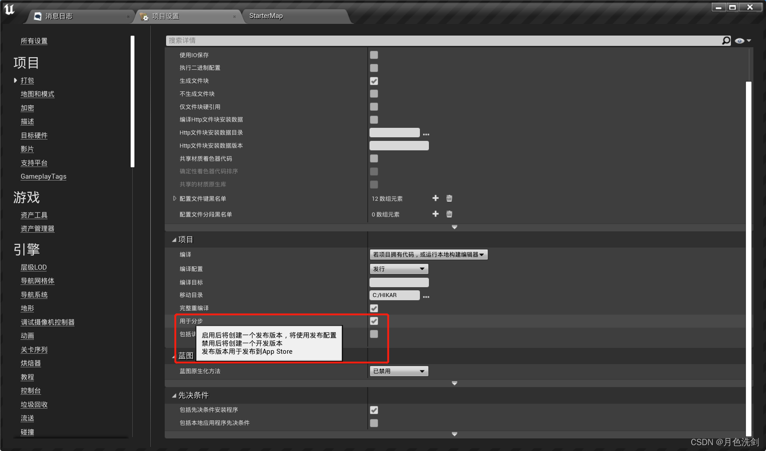
Task: Clear 配置文件分段黑名单 array with trash icon
Action: pyautogui.click(x=449, y=214)
